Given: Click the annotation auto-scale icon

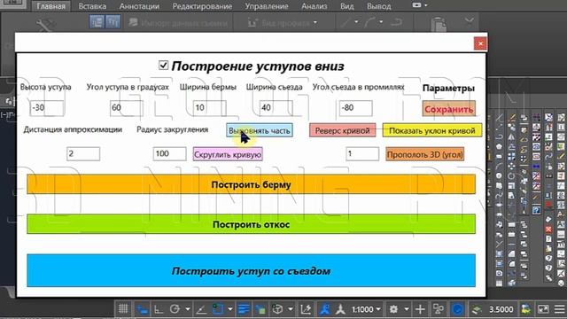Looking at the screenshot, I should [340, 309].
